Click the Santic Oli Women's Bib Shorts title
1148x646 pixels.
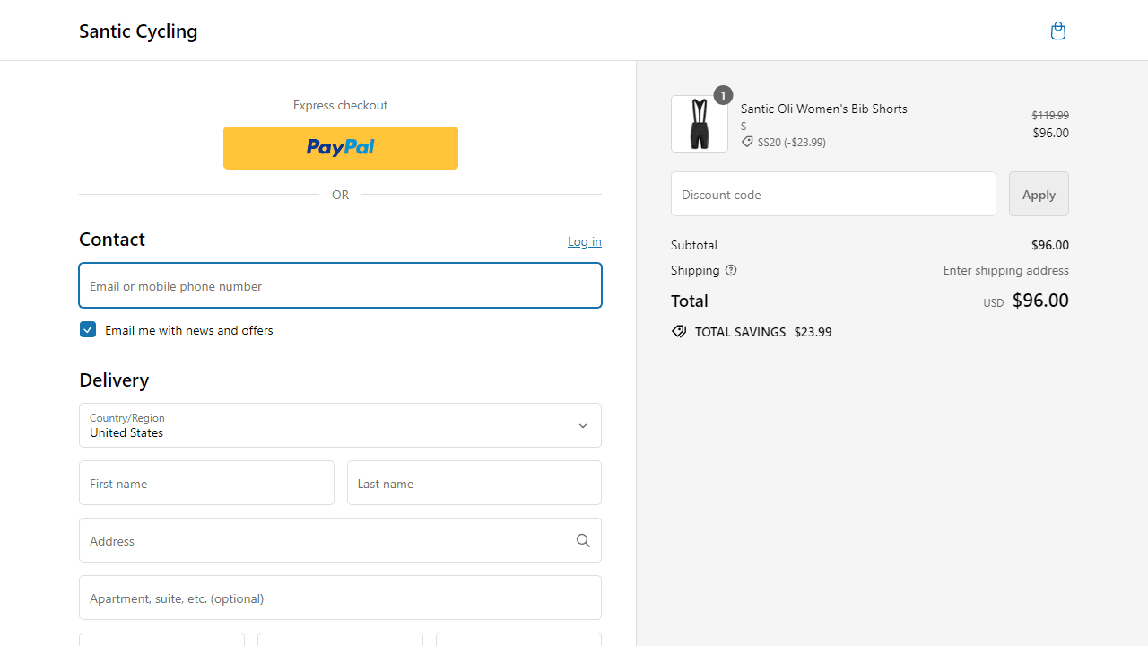[824, 109]
